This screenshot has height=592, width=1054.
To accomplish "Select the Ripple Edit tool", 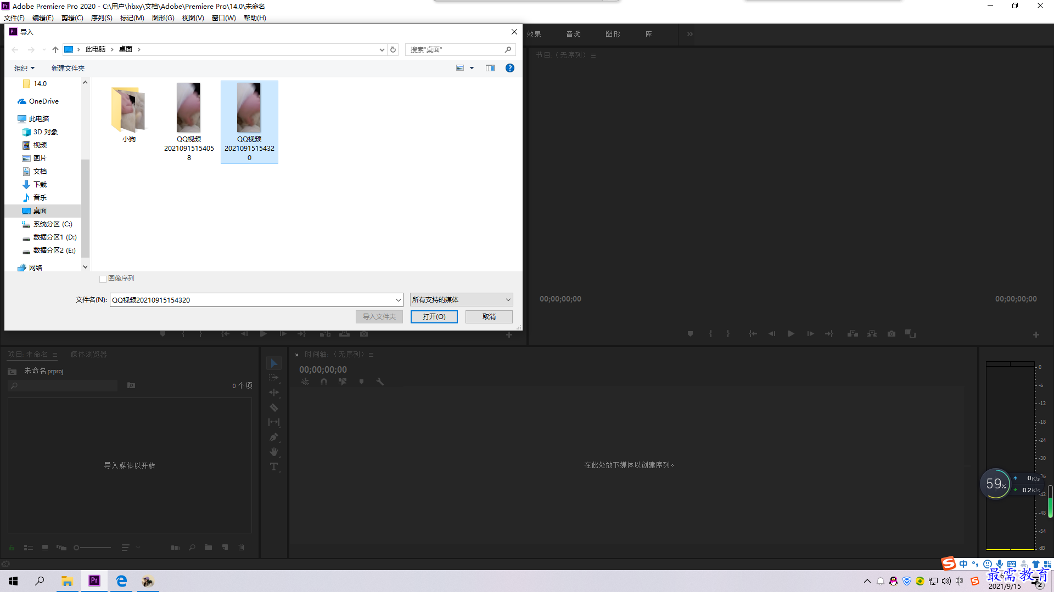I will click(274, 392).
